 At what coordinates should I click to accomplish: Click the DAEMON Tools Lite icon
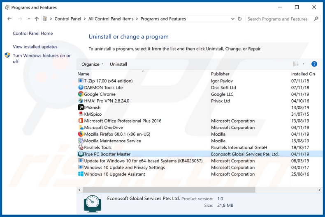[81, 87]
